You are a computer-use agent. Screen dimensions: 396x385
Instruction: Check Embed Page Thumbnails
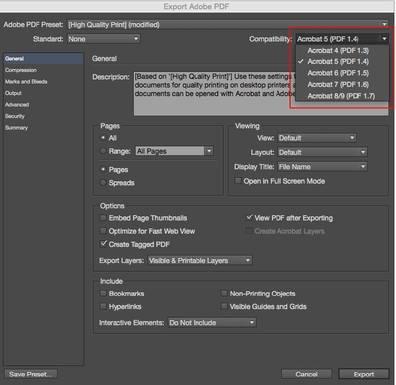[x=103, y=218]
